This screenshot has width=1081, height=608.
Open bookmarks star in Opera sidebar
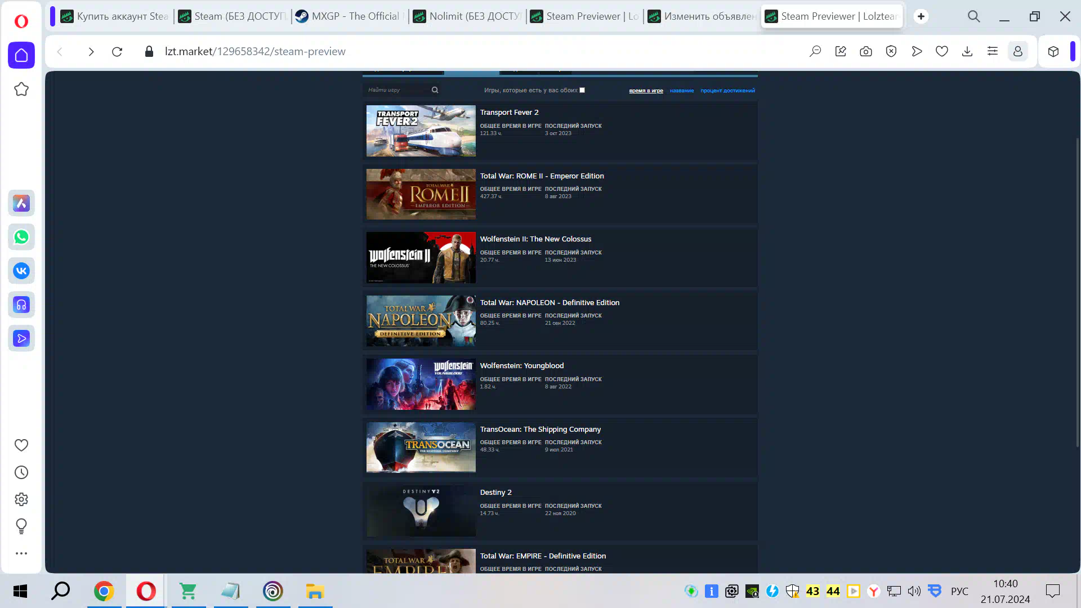point(21,89)
